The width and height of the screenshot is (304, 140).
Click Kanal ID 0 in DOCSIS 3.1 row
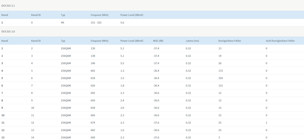coord(32,22)
